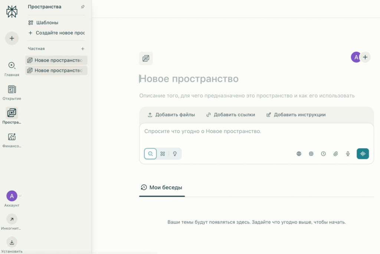This screenshot has height=254, width=380.
Task: Select the web search mode icon
Action: point(150,153)
